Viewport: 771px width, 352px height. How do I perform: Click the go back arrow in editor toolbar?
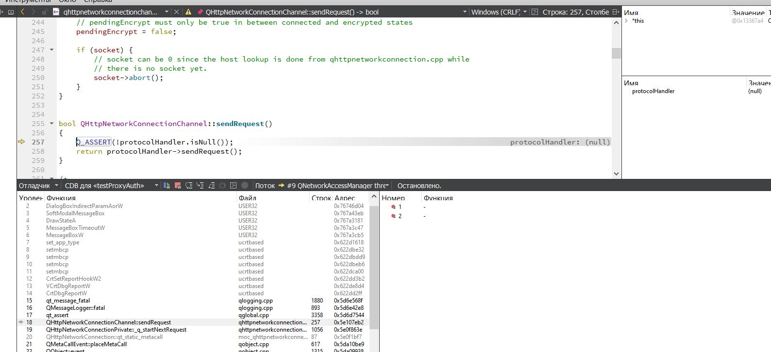pyautogui.click(x=22, y=12)
